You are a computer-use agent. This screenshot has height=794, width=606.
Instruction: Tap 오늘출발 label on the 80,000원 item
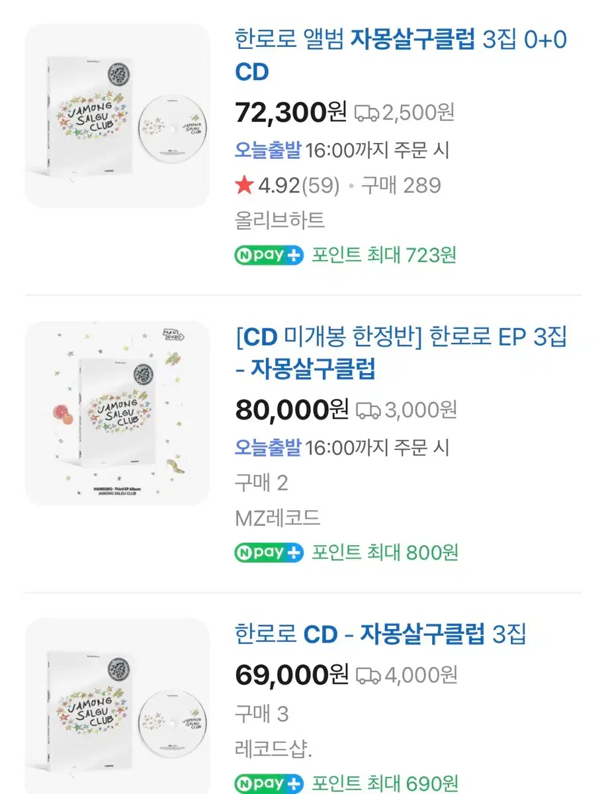click(x=268, y=448)
